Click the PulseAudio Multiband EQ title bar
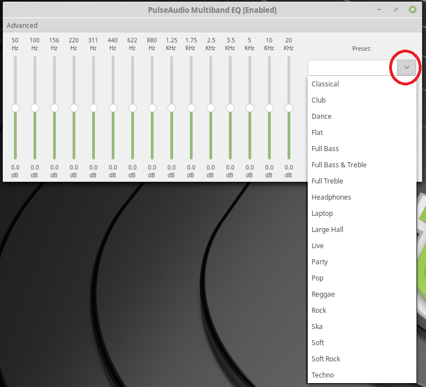This screenshot has height=387, width=426. [212, 10]
